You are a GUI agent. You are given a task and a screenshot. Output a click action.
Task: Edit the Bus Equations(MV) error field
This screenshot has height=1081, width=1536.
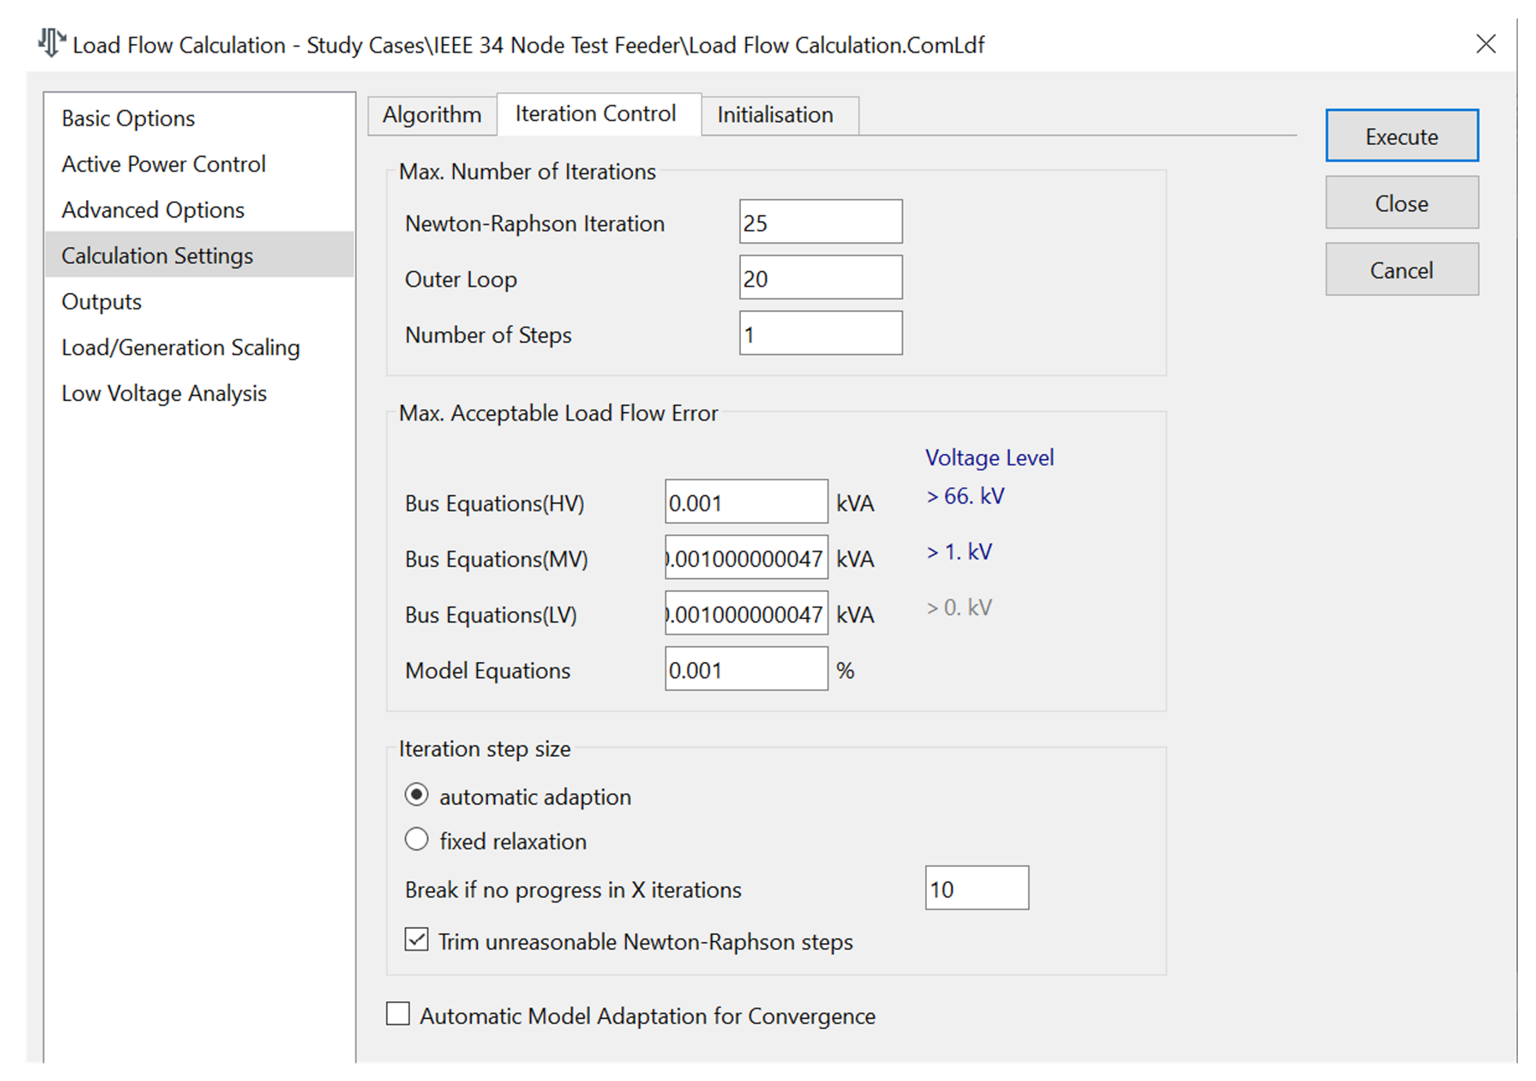[x=746, y=558]
